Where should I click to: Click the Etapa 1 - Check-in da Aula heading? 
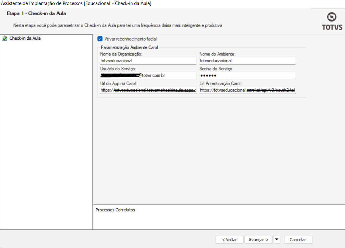tap(36, 13)
